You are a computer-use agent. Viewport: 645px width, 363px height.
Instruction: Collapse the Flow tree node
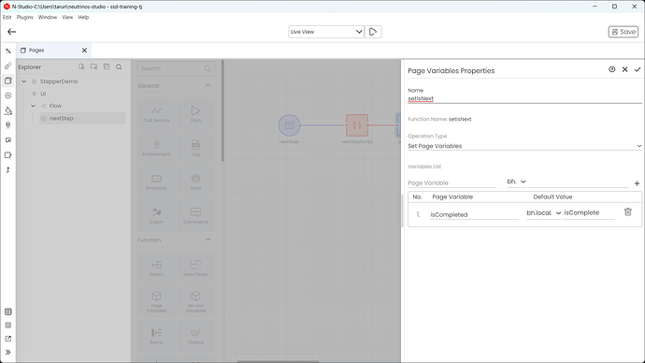coord(34,106)
